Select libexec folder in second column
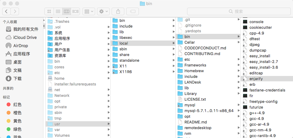This screenshot has width=293, height=138. coord(143,37)
